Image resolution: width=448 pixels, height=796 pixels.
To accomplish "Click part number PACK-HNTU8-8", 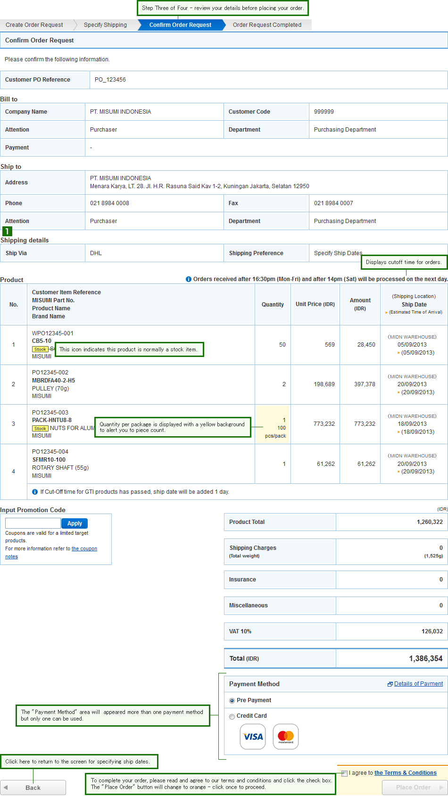I will (x=52, y=420).
